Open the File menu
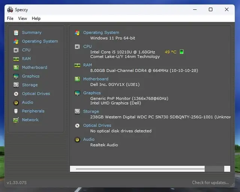The width and height of the screenshot is (240, 192). click(x=10, y=18)
